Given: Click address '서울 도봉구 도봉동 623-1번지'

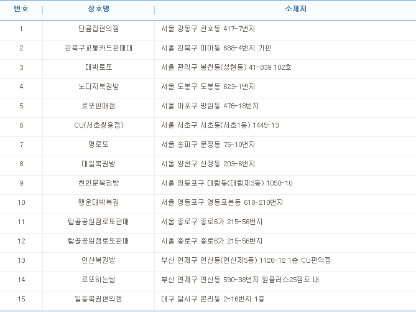Looking at the screenshot, I should click(x=208, y=87).
